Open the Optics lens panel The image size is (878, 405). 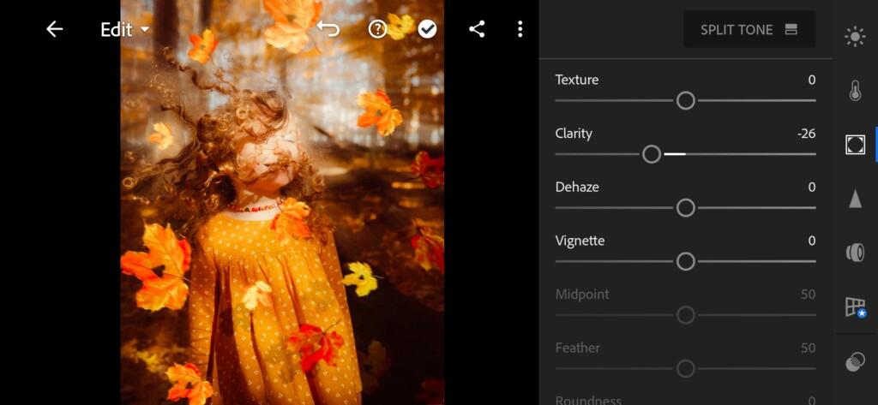pyautogui.click(x=855, y=253)
